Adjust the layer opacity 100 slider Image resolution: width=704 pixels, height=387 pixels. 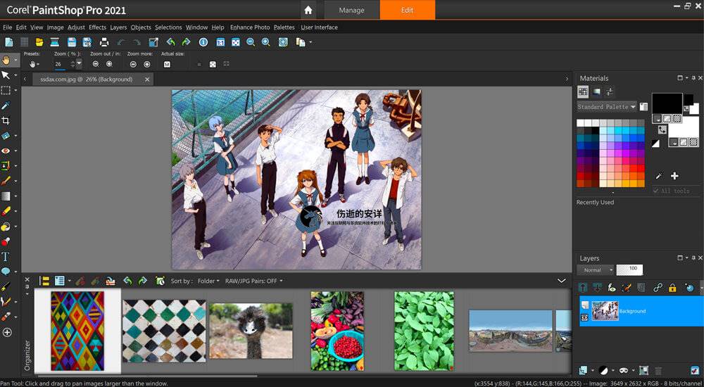tap(629, 269)
